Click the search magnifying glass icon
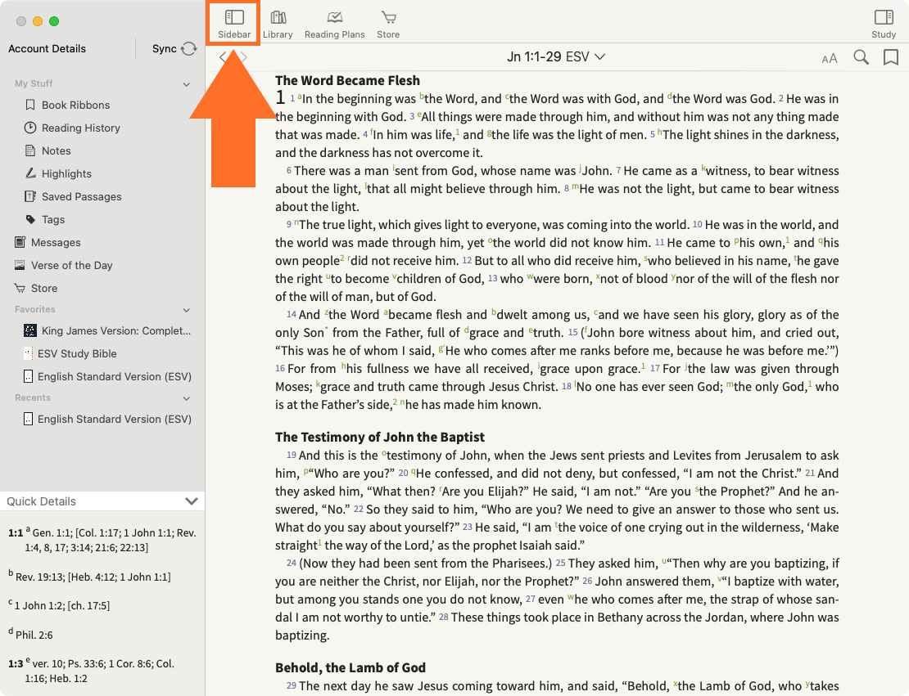The width and height of the screenshot is (909, 696). [x=861, y=57]
